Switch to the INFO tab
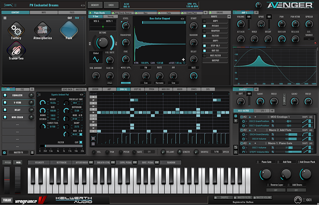The image size is (319, 205). (44, 12)
